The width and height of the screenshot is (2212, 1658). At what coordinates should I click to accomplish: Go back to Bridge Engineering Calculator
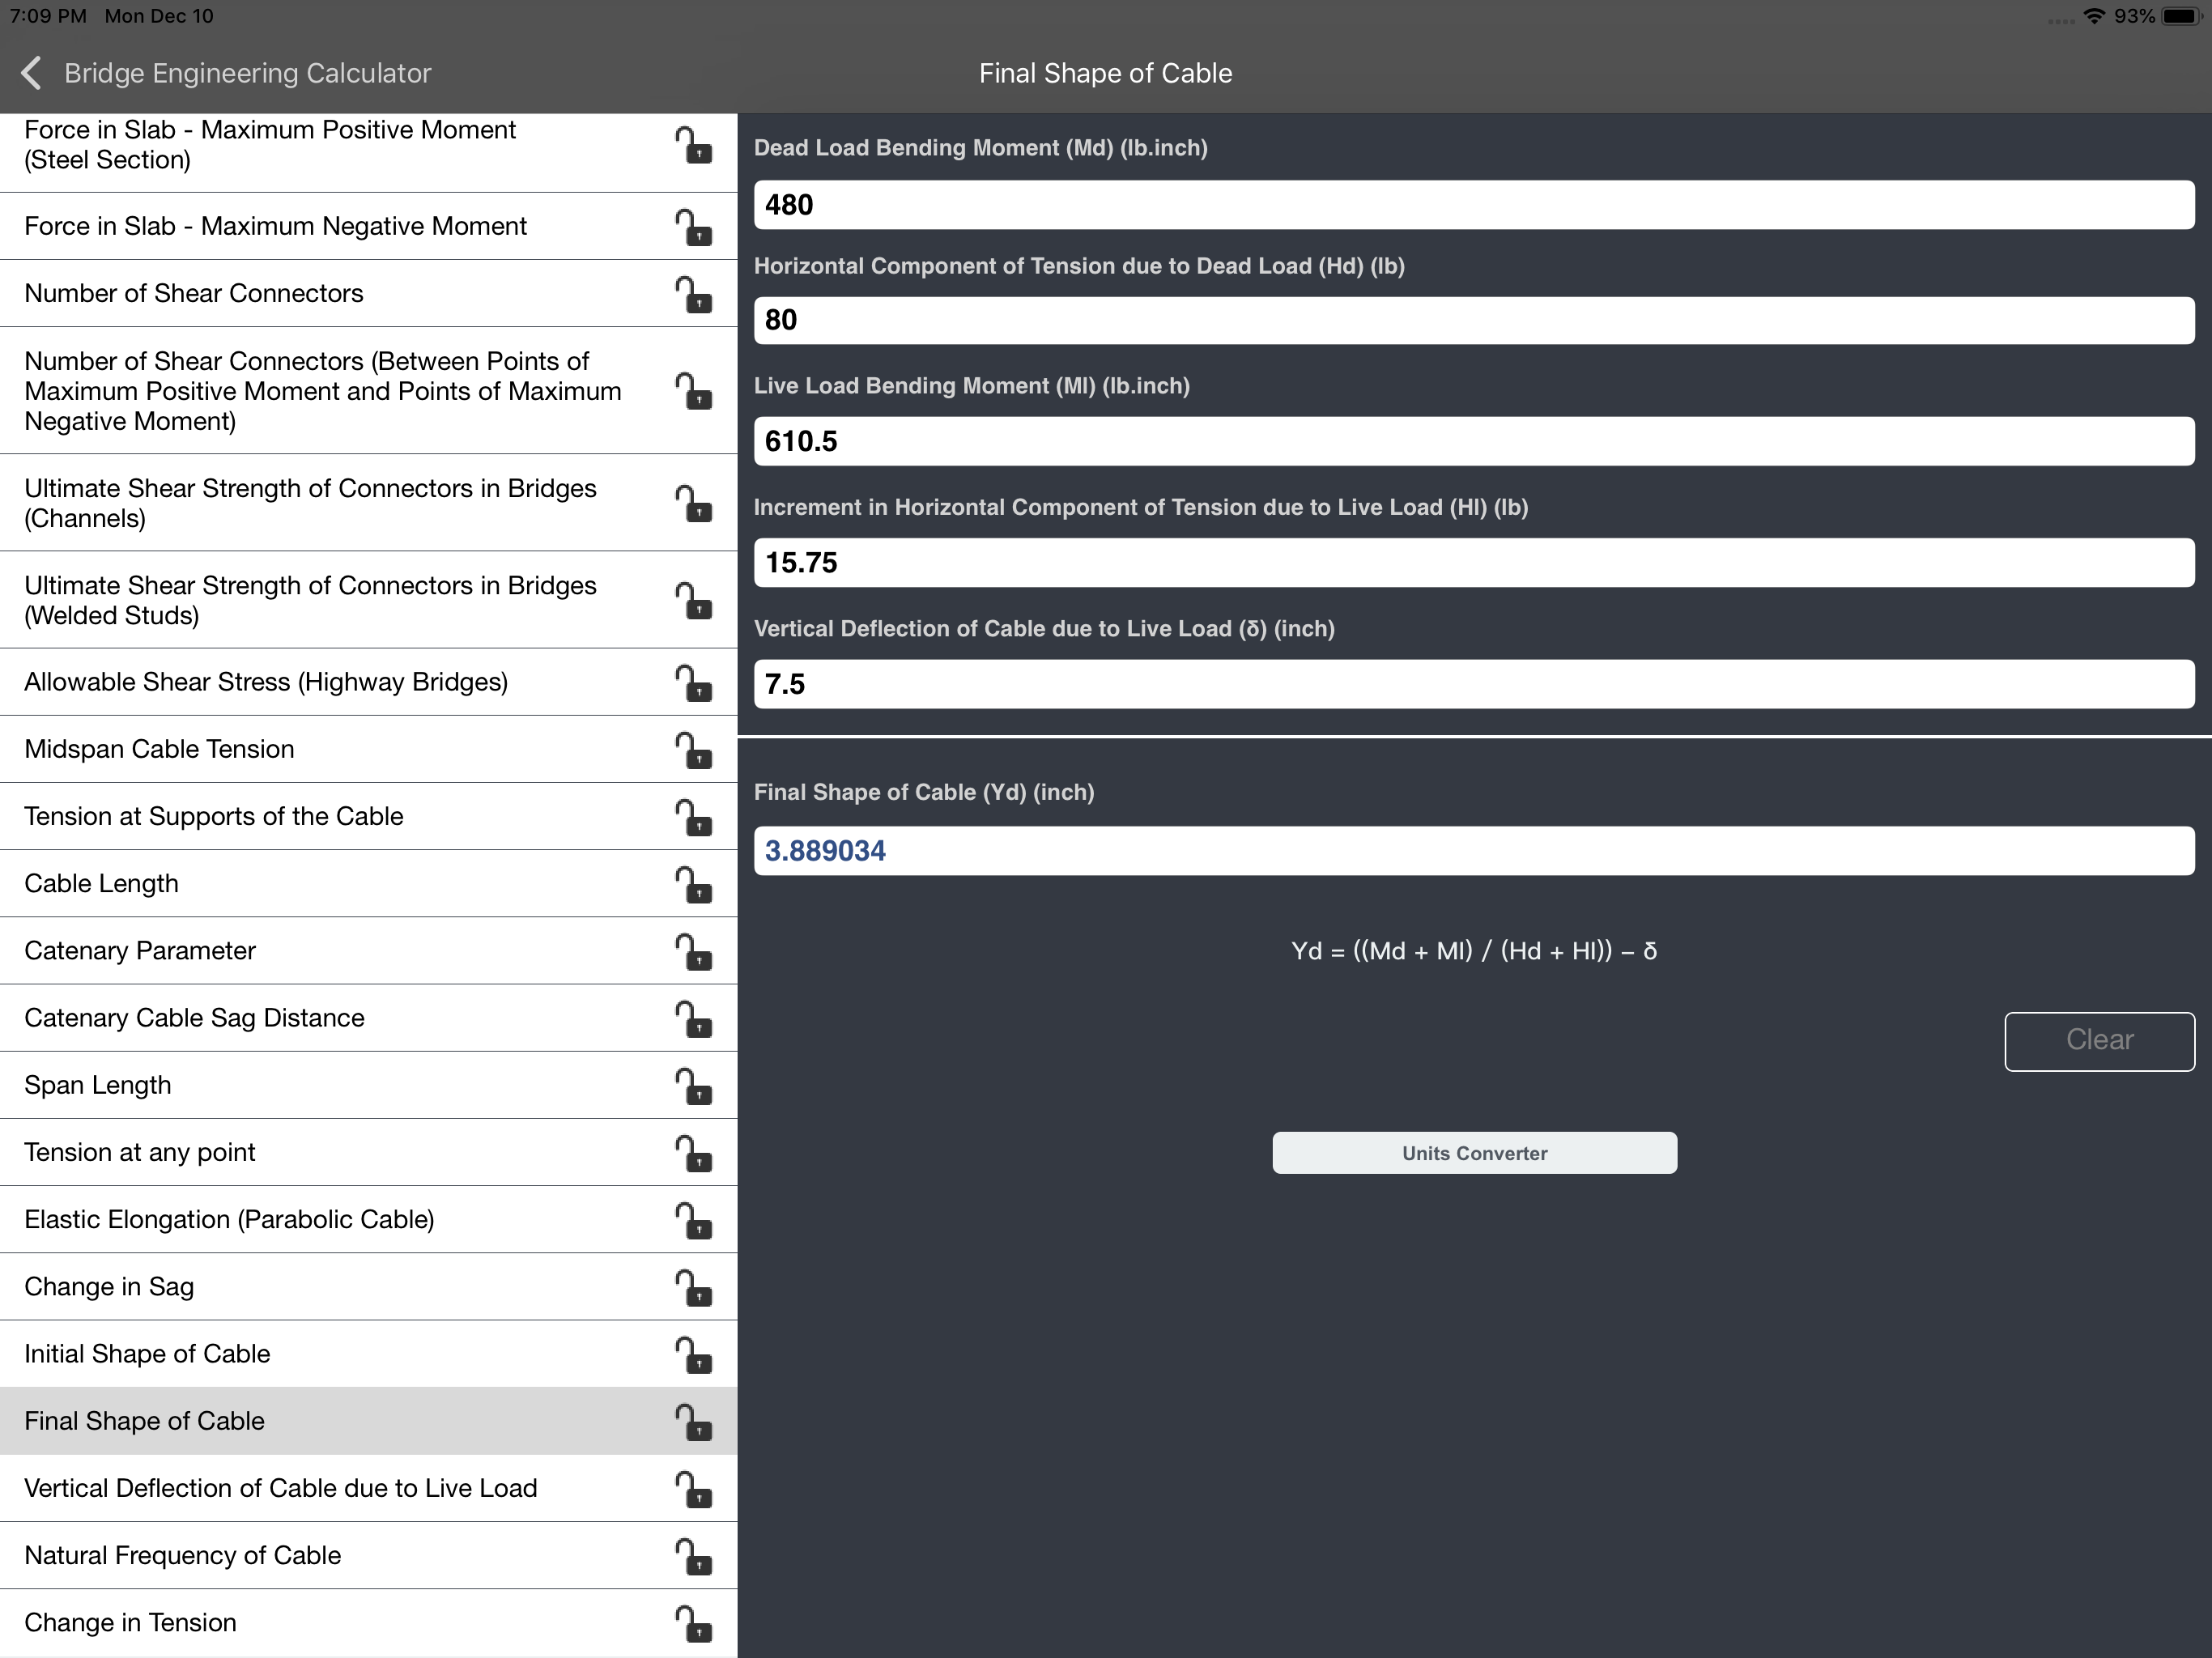tap(247, 73)
